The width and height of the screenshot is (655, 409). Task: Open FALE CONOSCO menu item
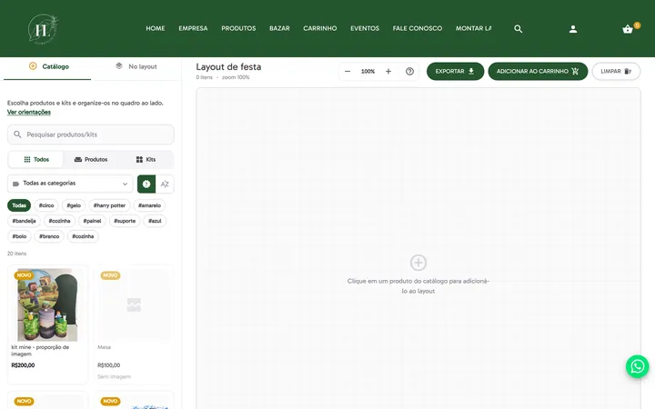[418, 28]
